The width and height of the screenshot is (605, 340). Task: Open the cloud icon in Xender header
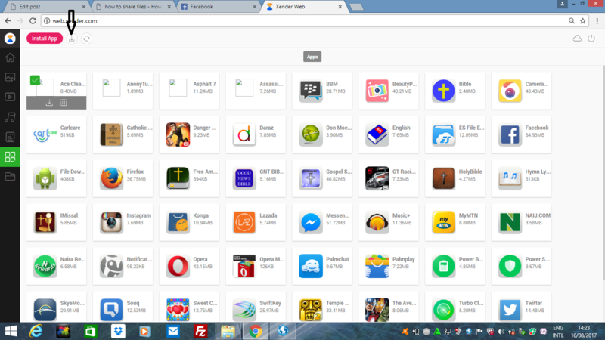point(577,39)
